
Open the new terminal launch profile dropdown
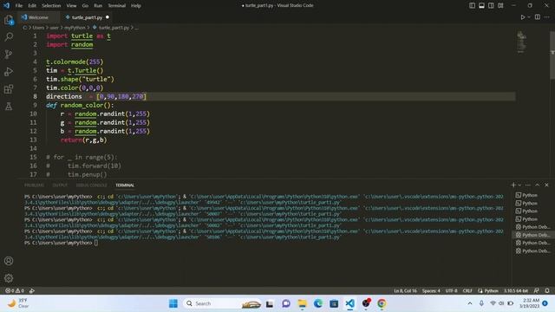click(519, 185)
